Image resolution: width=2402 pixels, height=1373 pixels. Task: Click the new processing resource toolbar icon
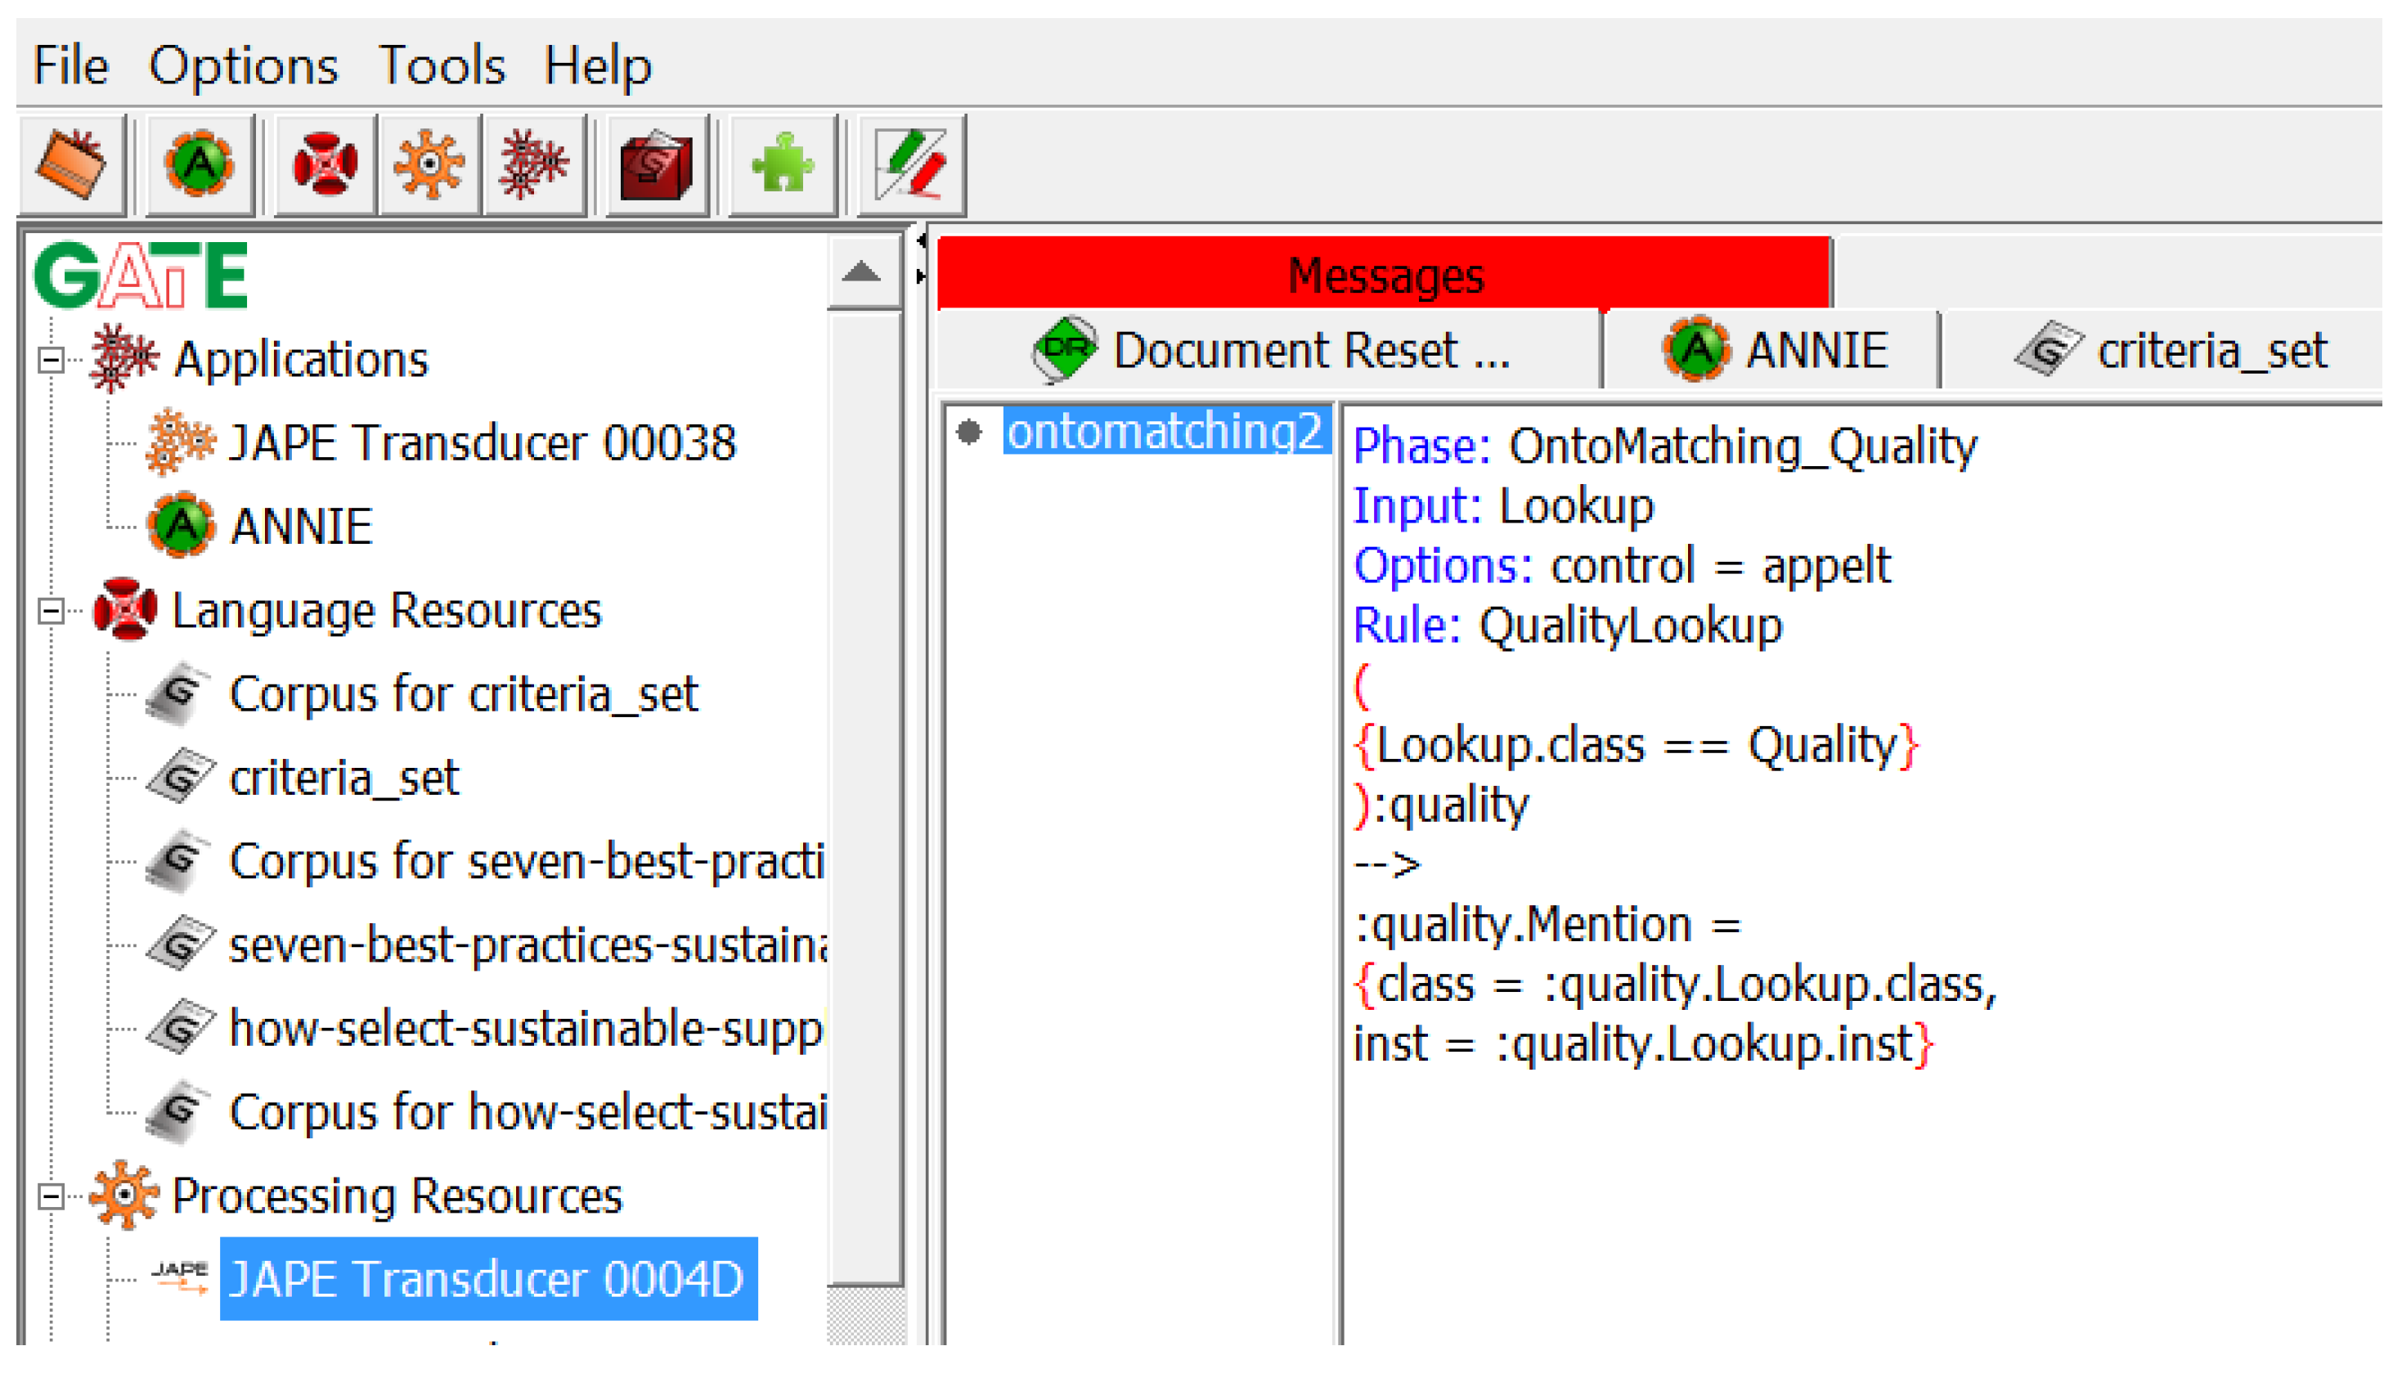point(430,166)
